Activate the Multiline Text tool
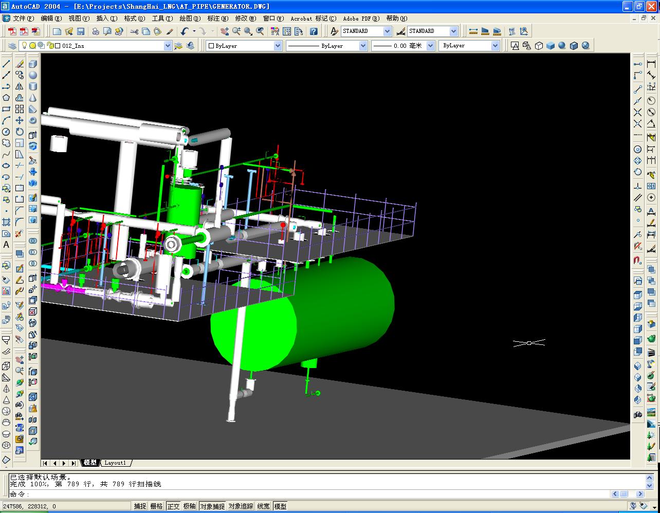 point(6,245)
